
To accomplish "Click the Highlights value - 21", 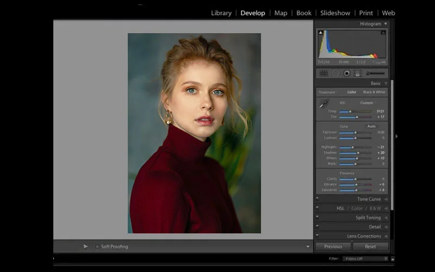I will click(x=381, y=147).
